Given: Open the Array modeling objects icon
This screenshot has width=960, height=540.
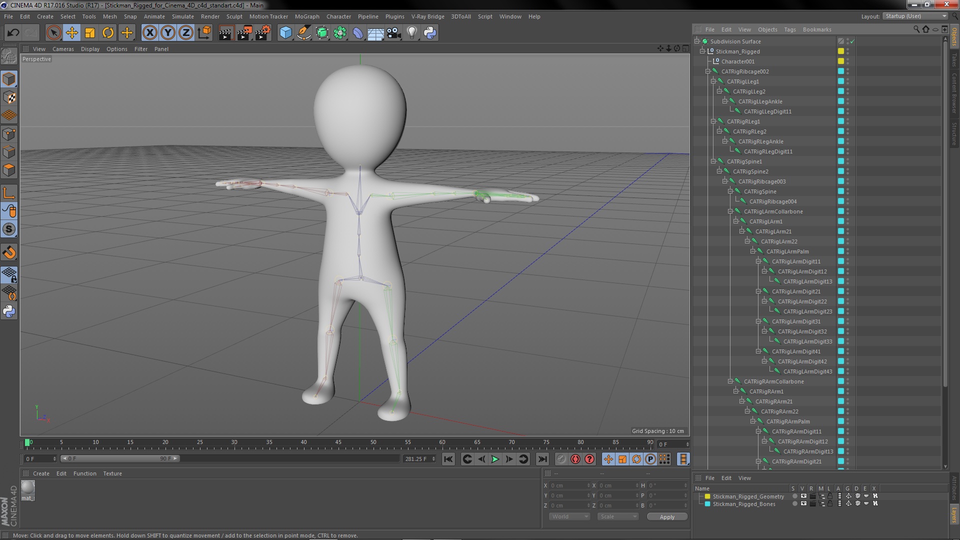Looking at the screenshot, I should point(340,33).
